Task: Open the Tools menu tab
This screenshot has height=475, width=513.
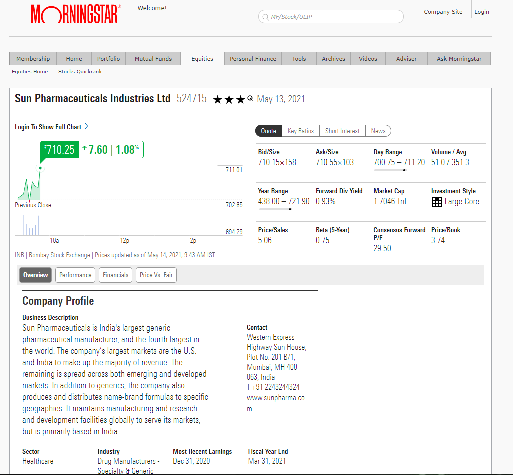Action: (299, 59)
